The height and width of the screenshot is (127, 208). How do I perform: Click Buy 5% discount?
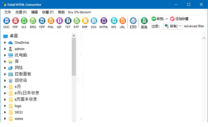click(79, 12)
